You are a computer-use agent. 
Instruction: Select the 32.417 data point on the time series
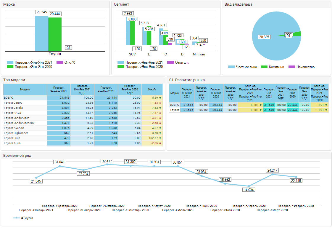[x=107, y=164]
